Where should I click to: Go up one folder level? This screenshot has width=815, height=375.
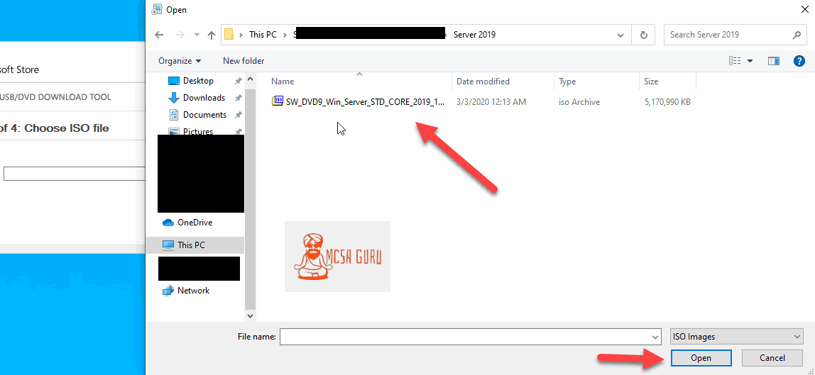211,35
